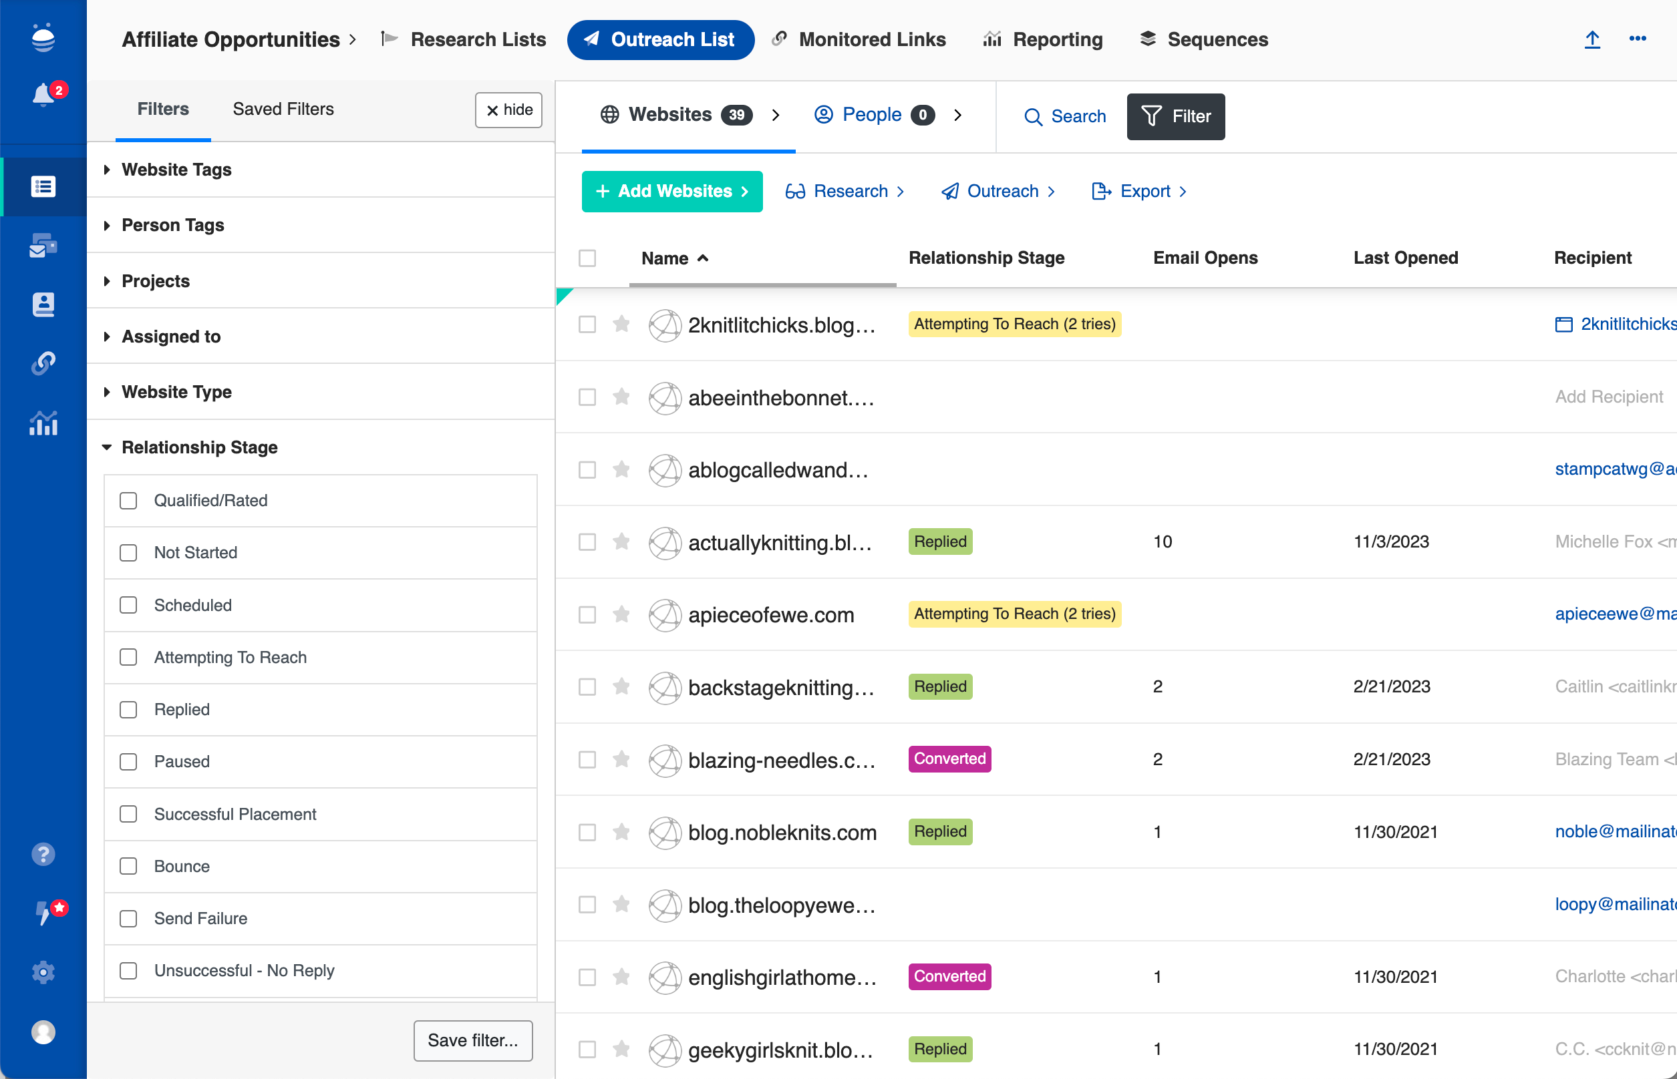Enable the Bounce filter checkbox
Viewport: 1677px width, 1079px height.
pos(128,867)
